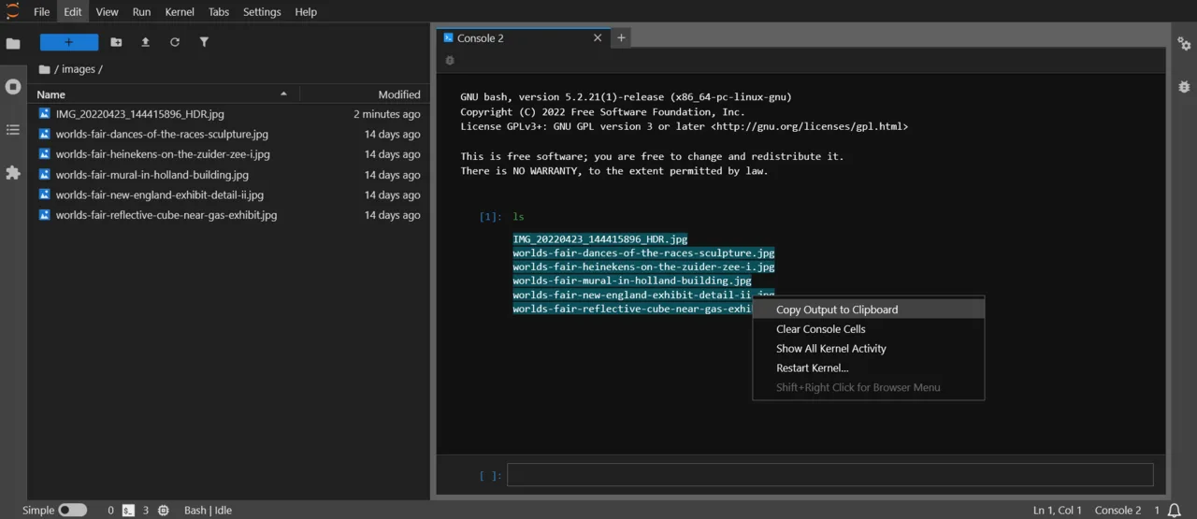Screen dimensions: 1197x519
Task: Sort files by Name column header
Action: click(164, 94)
